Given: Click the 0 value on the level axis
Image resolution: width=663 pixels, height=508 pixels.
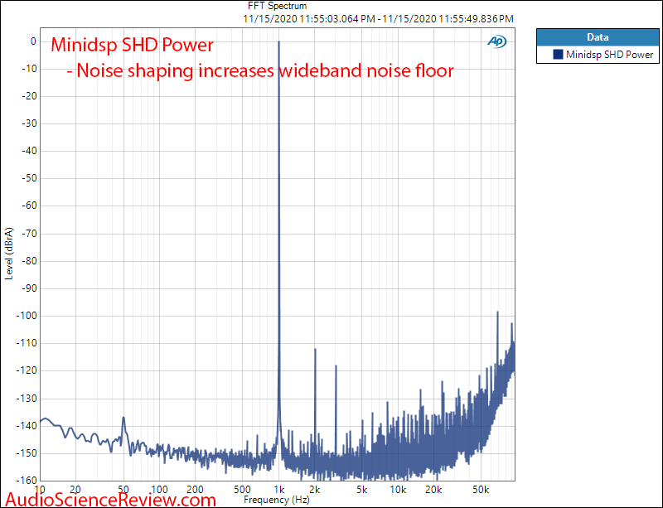Looking at the screenshot, I should (33, 41).
